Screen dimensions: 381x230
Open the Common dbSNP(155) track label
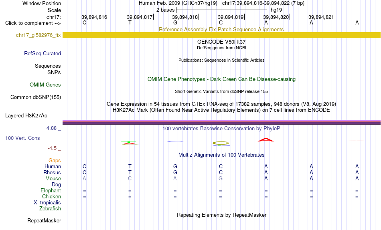coord(36,97)
